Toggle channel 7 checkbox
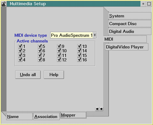The image size is (153, 125). point(40,55)
